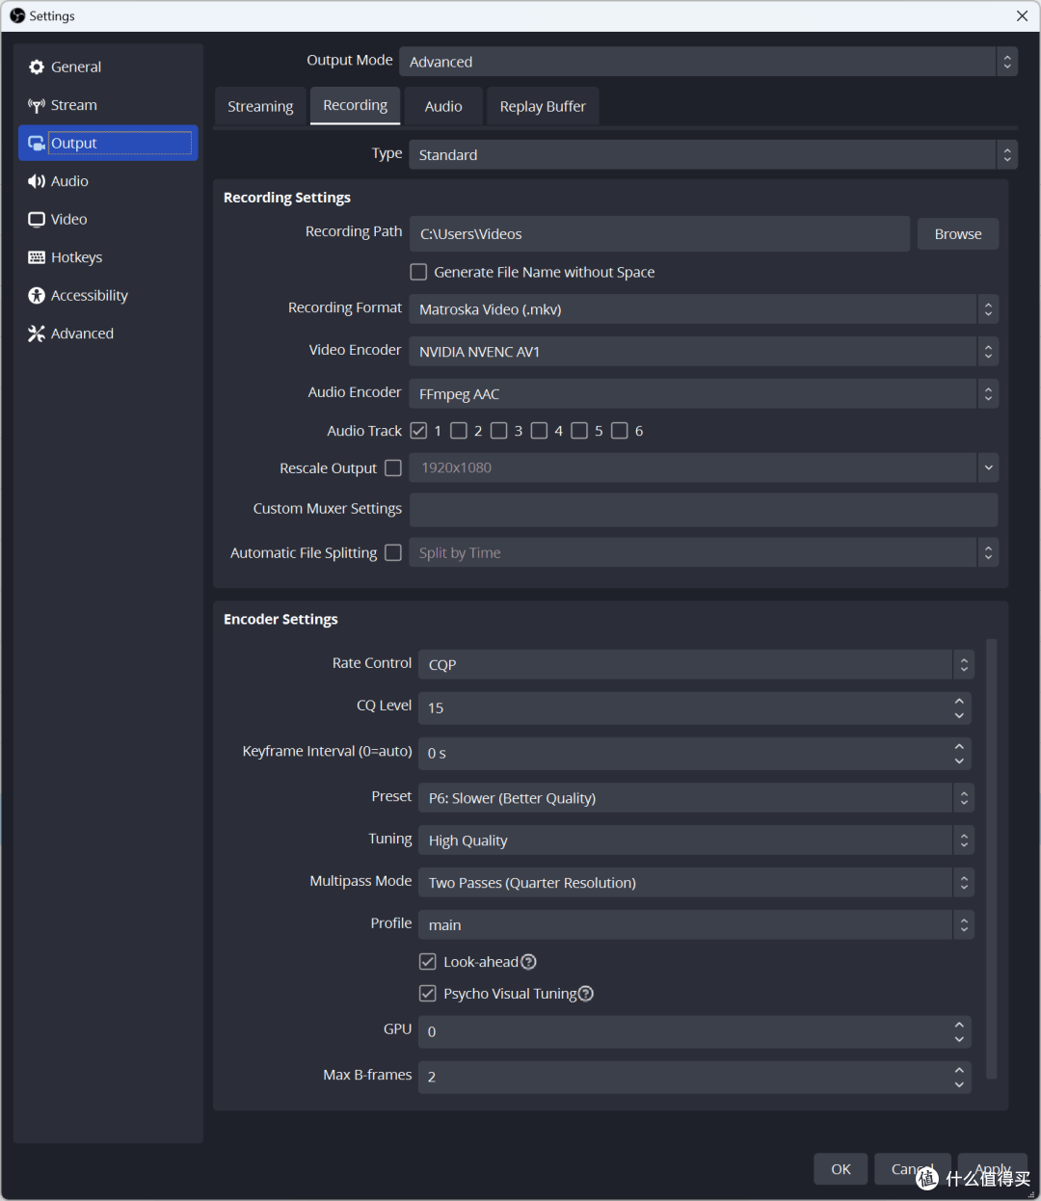This screenshot has width=1041, height=1201.
Task: Open the Replay Buffer tab
Action: pyautogui.click(x=543, y=106)
